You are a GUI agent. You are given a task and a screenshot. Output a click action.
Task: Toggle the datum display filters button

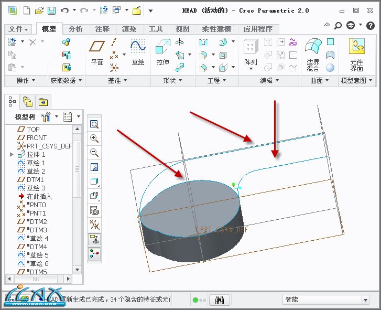click(95, 225)
